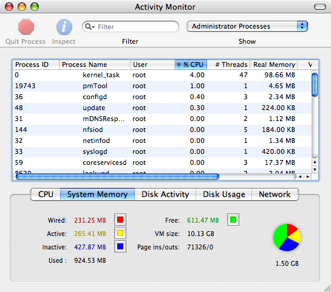Click the yellow minimize window button
The height and width of the screenshot is (292, 331).
pos(22,7)
